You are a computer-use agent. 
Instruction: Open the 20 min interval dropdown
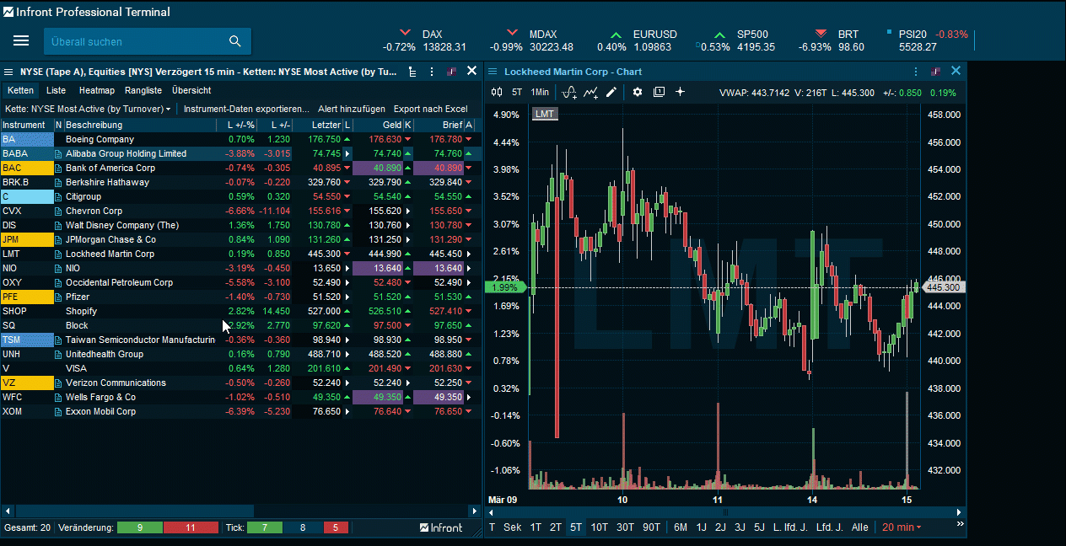tap(901, 527)
